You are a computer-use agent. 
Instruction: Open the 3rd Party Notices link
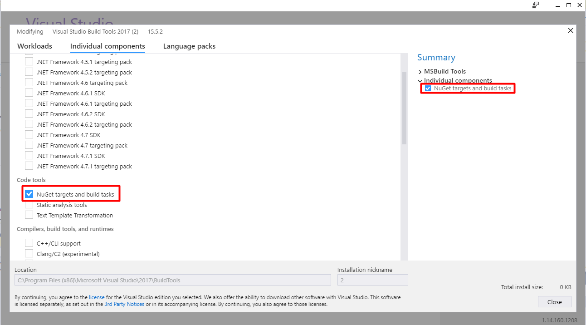pyautogui.click(x=124, y=304)
